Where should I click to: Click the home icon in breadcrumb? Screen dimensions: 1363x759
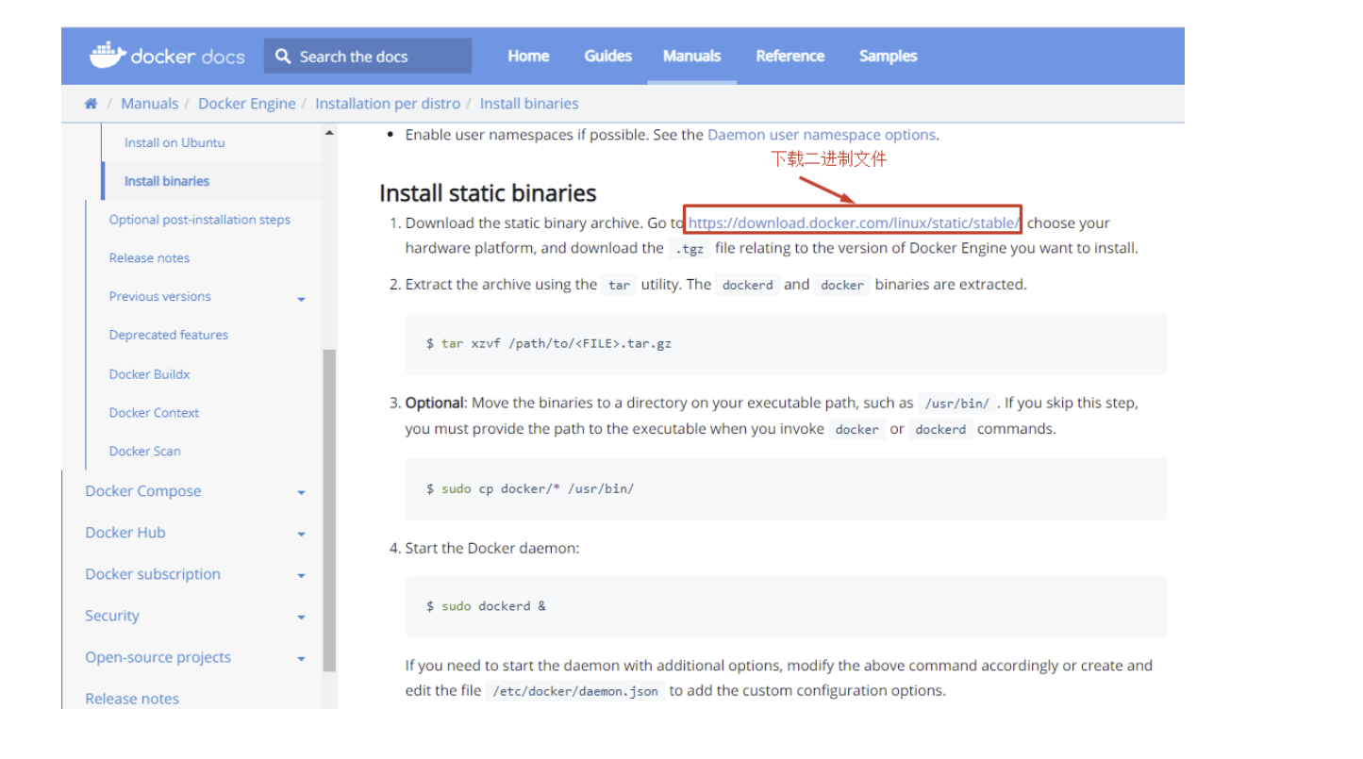[x=91, y=104]
